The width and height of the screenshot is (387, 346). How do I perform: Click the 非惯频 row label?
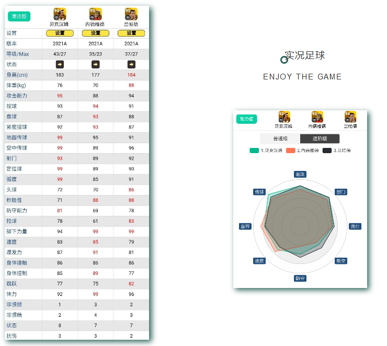coord(14,305)
